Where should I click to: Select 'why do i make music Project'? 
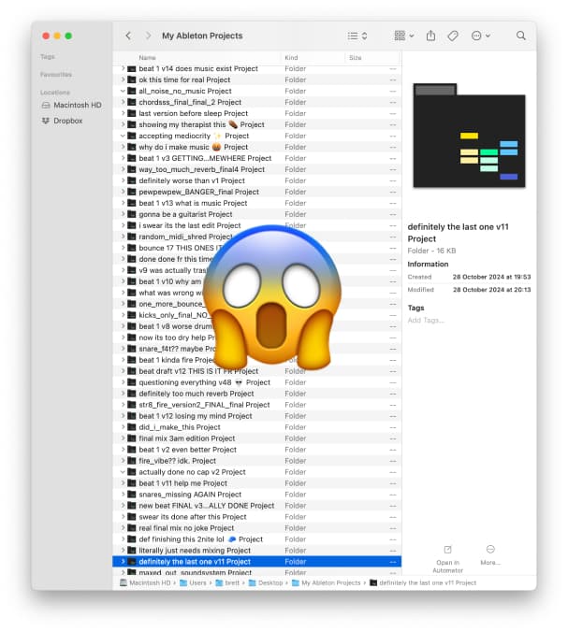[x=257, y=147]
